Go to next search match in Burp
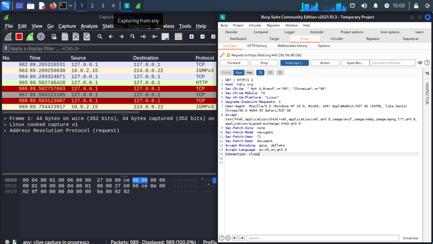Screen dimensions: 433x244 [242, 238]
